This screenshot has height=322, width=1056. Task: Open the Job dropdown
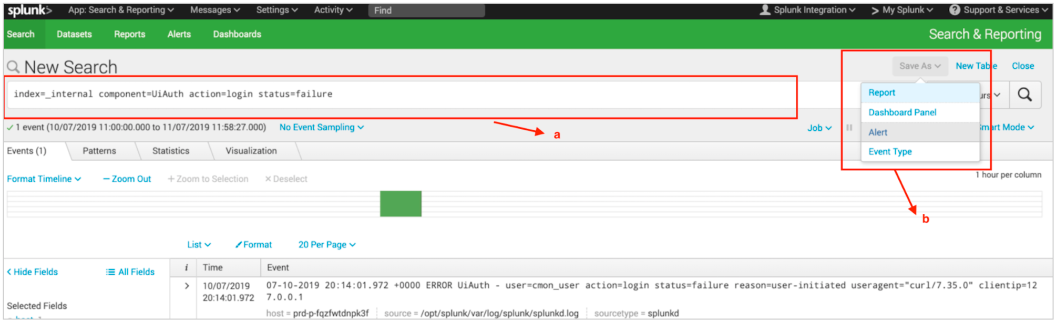[x=819, y=128]
